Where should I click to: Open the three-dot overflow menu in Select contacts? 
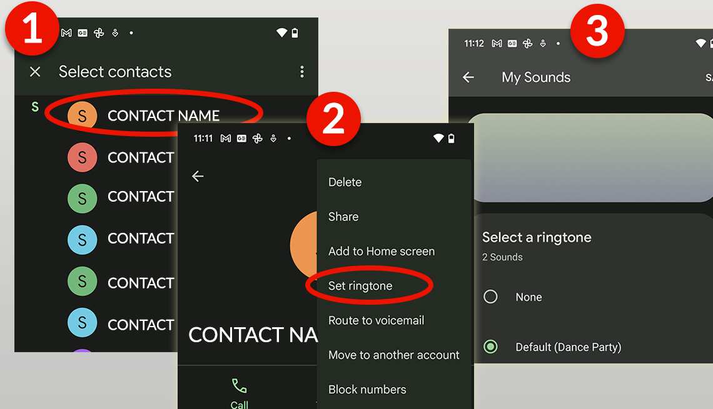302,72
